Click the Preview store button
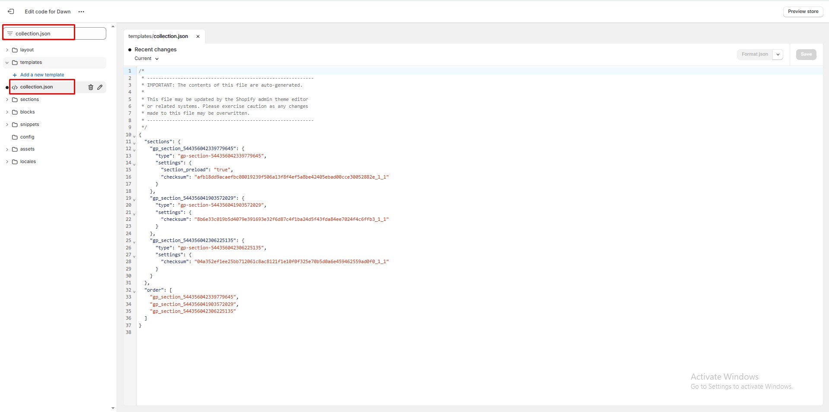 [803, 11]
